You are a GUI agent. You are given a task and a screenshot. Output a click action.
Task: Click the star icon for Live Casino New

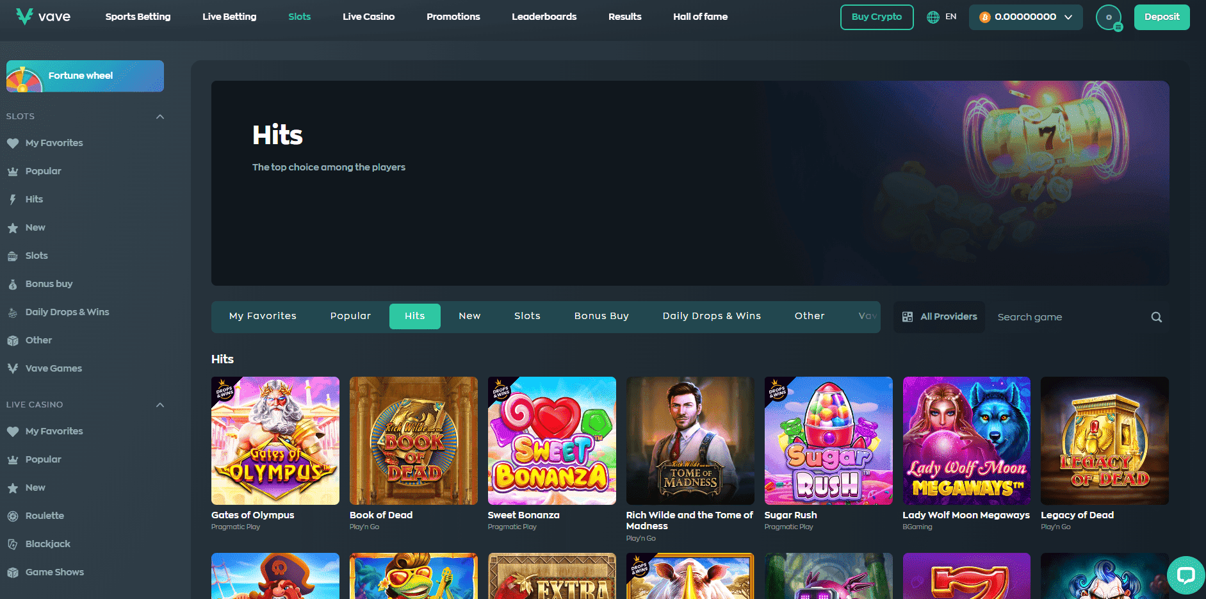click(13, 488)
